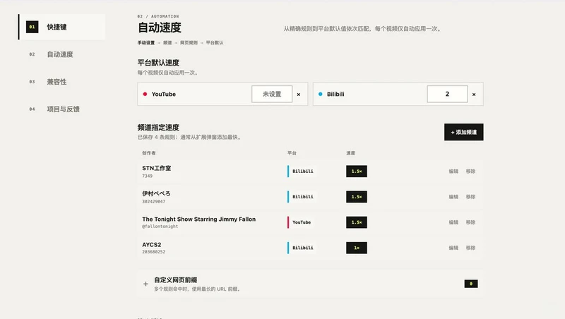Click 网页规则 in the priority chain
Image resolution: width=565 pixels, height=319 pixels.
point(189,43)
